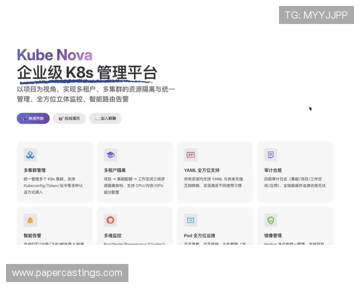This screenshot has height=288, width=360.
Task: Open the 在线演示 online demo button
Action: pos(70,118)
